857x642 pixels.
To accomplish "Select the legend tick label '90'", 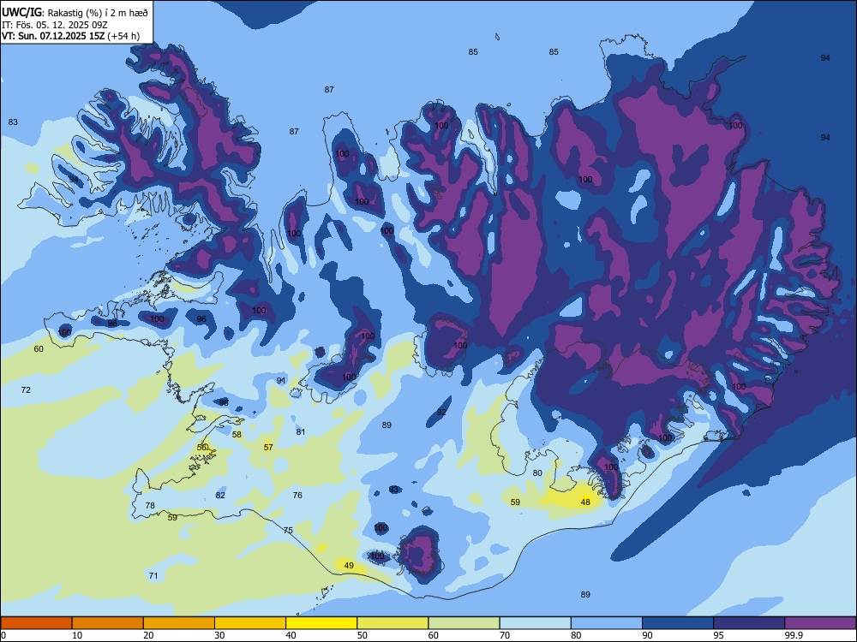I will (647, 635).
